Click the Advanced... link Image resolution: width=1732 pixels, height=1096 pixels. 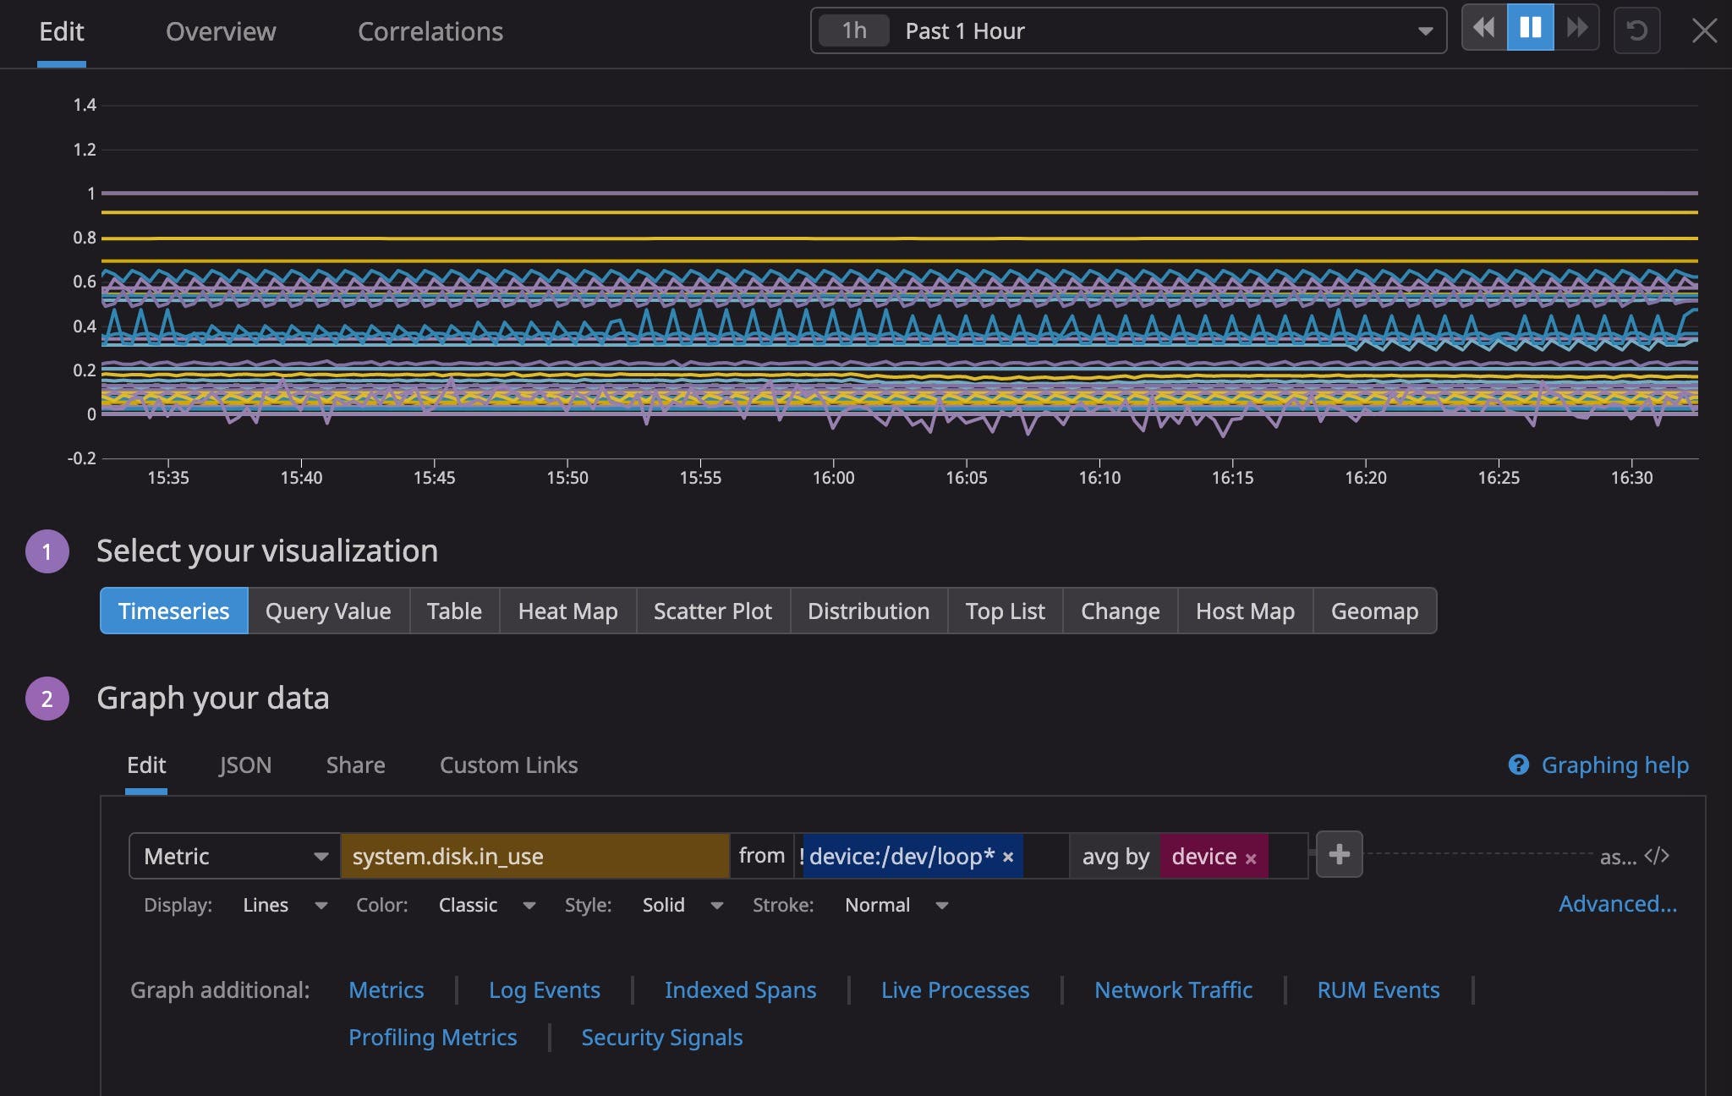(1617, 904)
